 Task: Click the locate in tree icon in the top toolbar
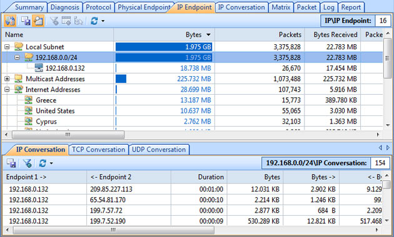point(78,21)
